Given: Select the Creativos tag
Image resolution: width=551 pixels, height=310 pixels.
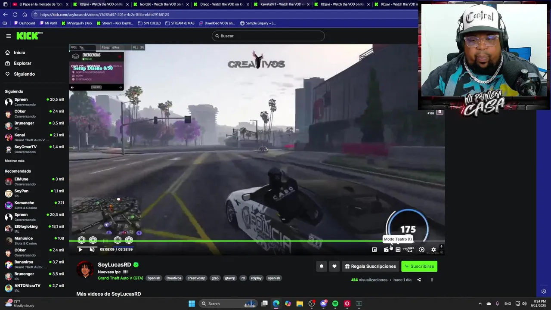Looking at the screenshot, I should (174, 278).
